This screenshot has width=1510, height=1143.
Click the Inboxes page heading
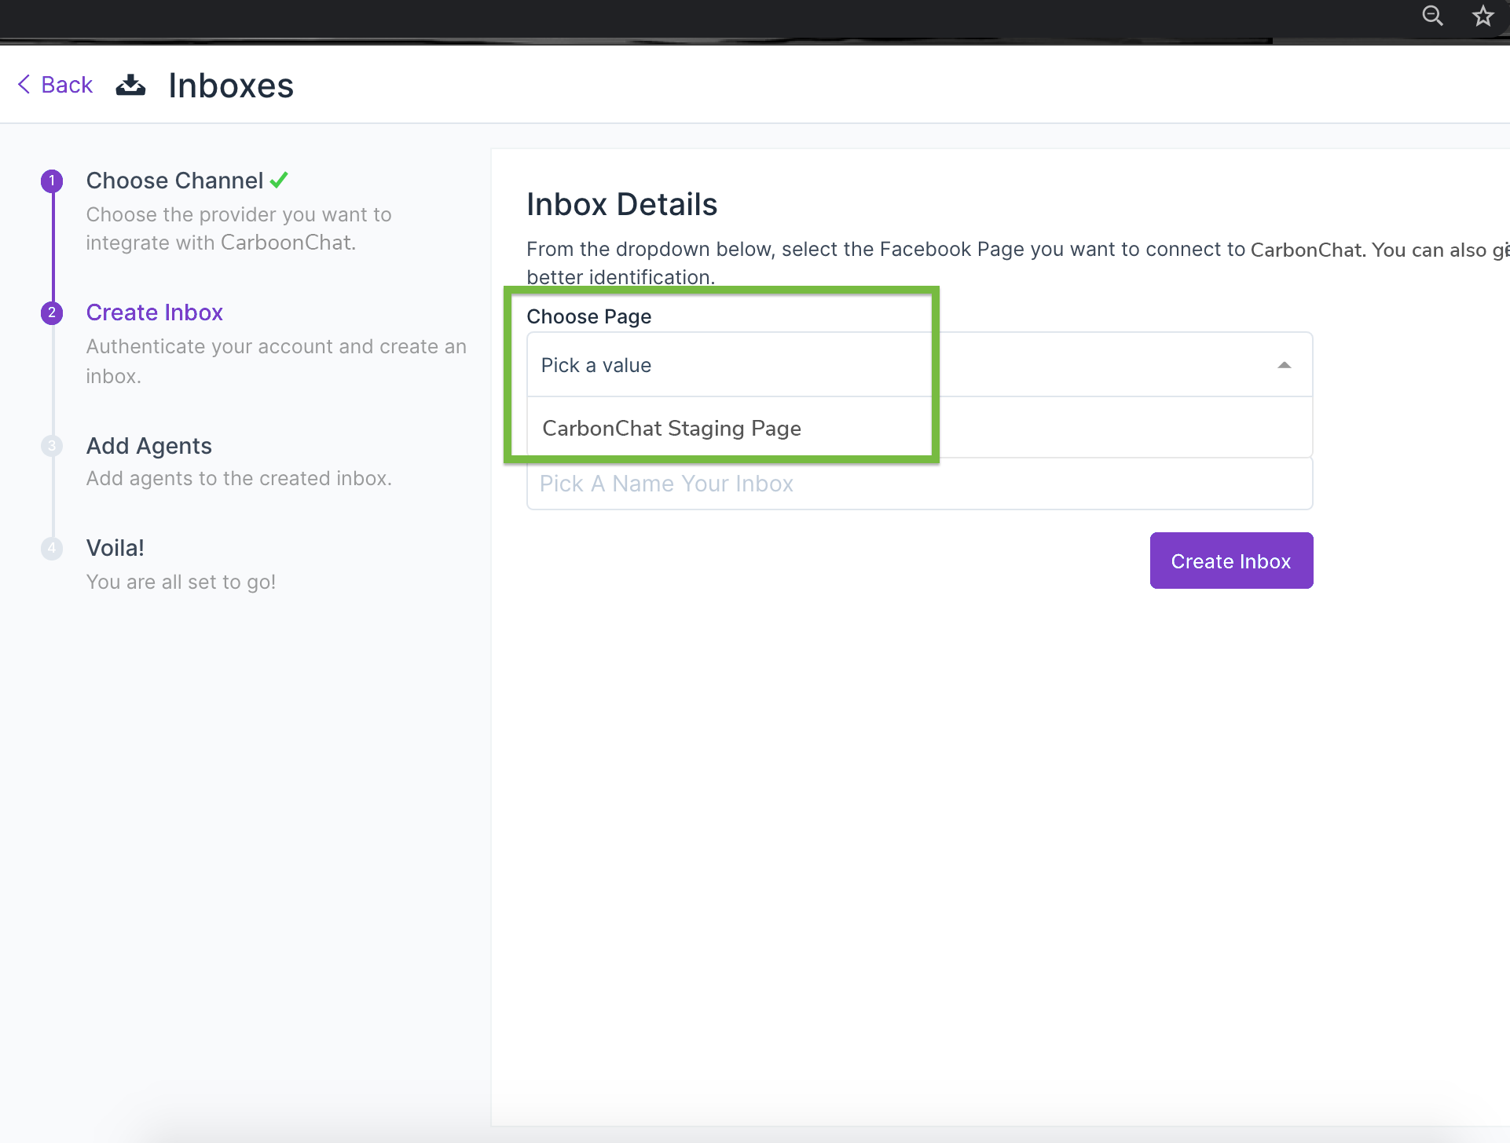(x=231, y=86)
